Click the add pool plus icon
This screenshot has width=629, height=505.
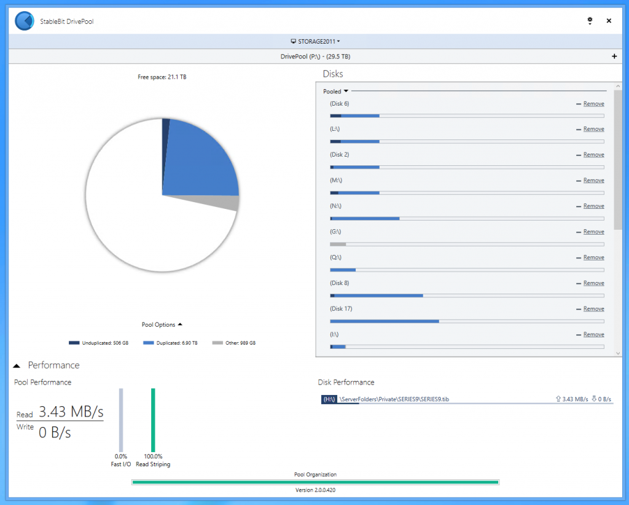pyautogui.click(x=614, y=56)
